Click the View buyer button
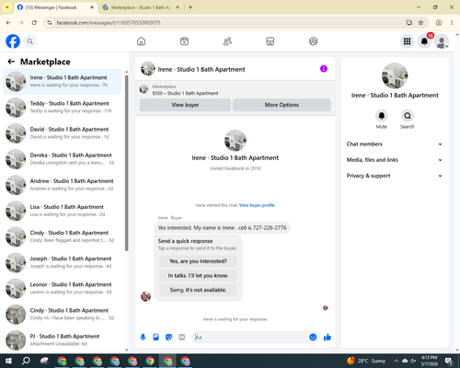The width and height of the screenshot is (460, 368). (x=185, y=105)
